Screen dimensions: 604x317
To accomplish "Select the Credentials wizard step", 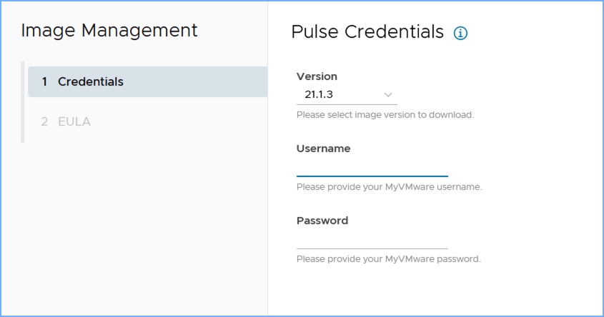I will [x=90, y=82].
